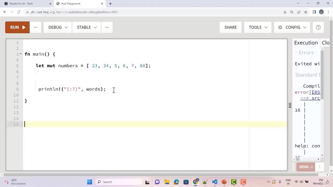Image resolution: width=333 pixels, height=187 pixels.
Task: Place the cursor on the 'let mut numbers' line
Action: 93,66
